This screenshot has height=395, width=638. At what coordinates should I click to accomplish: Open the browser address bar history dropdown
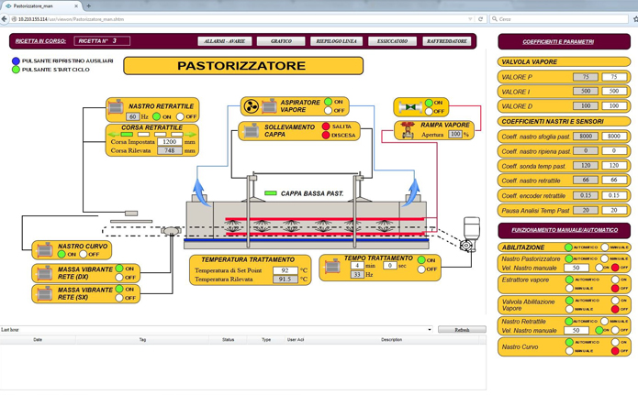point(471,18)
